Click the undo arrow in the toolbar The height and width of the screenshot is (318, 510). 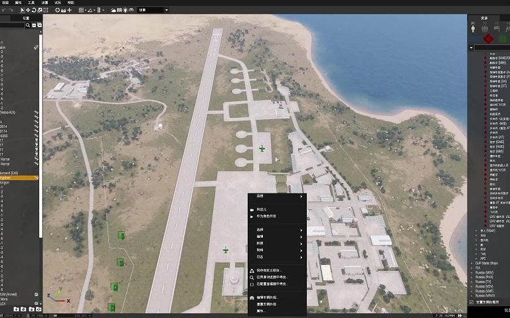[x=3, y=10]
